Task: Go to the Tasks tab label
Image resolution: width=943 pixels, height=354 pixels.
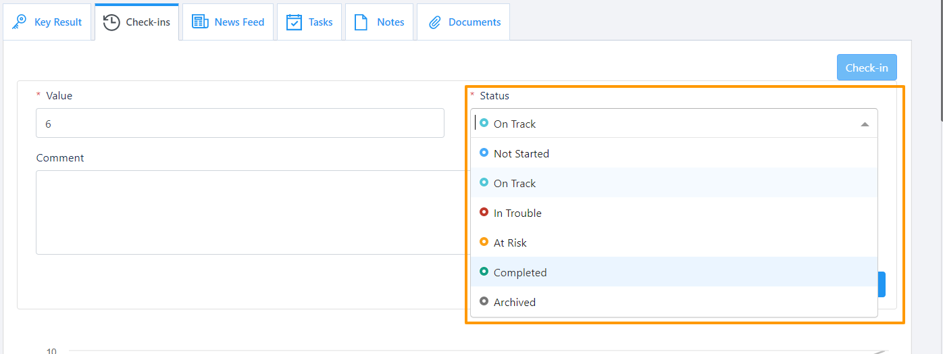Action: (320, 22)
